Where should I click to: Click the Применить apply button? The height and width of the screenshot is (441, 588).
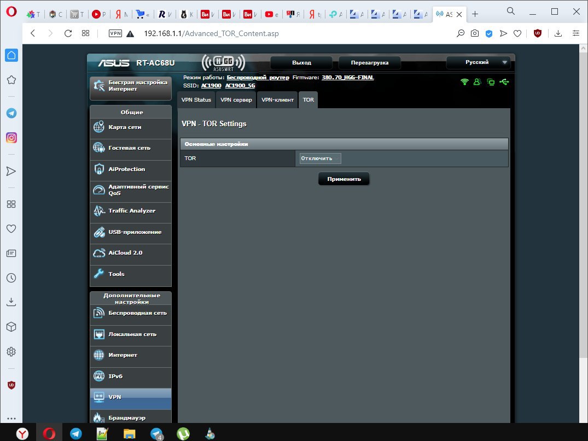(x=344, y=179)
